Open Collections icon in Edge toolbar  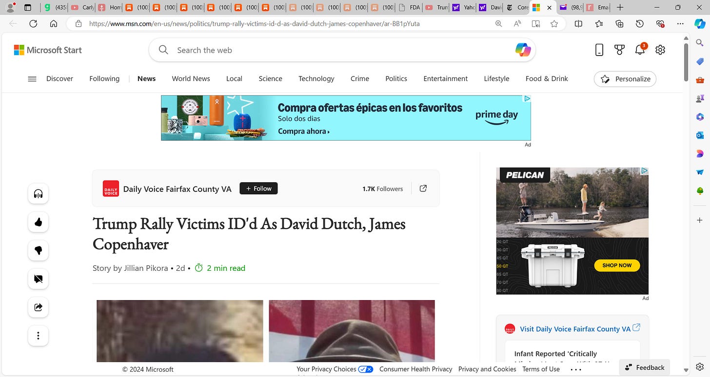(x=619, y=23)
